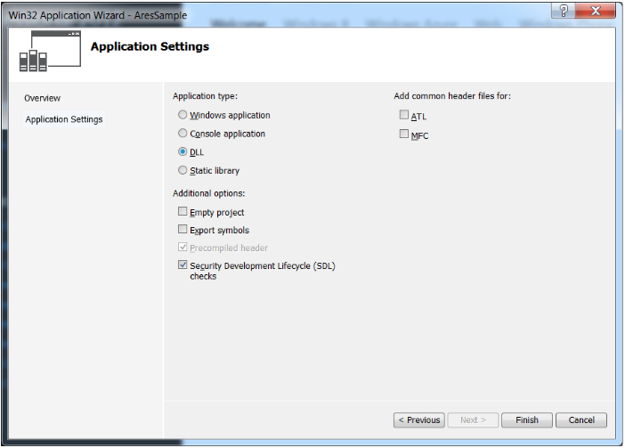Enable the Empty project checkbox
Screen dimensions: 625x448
(x=183, y=211)
